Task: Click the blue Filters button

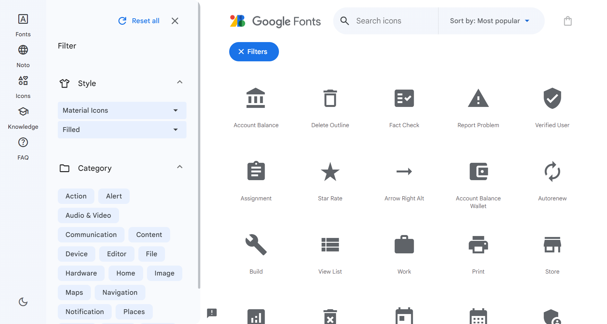Action: (x=254, y=52)
